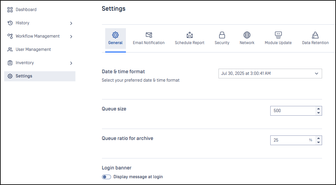Select Settings in the sidebar
This screenshot has height=185, width=336.
40,76
